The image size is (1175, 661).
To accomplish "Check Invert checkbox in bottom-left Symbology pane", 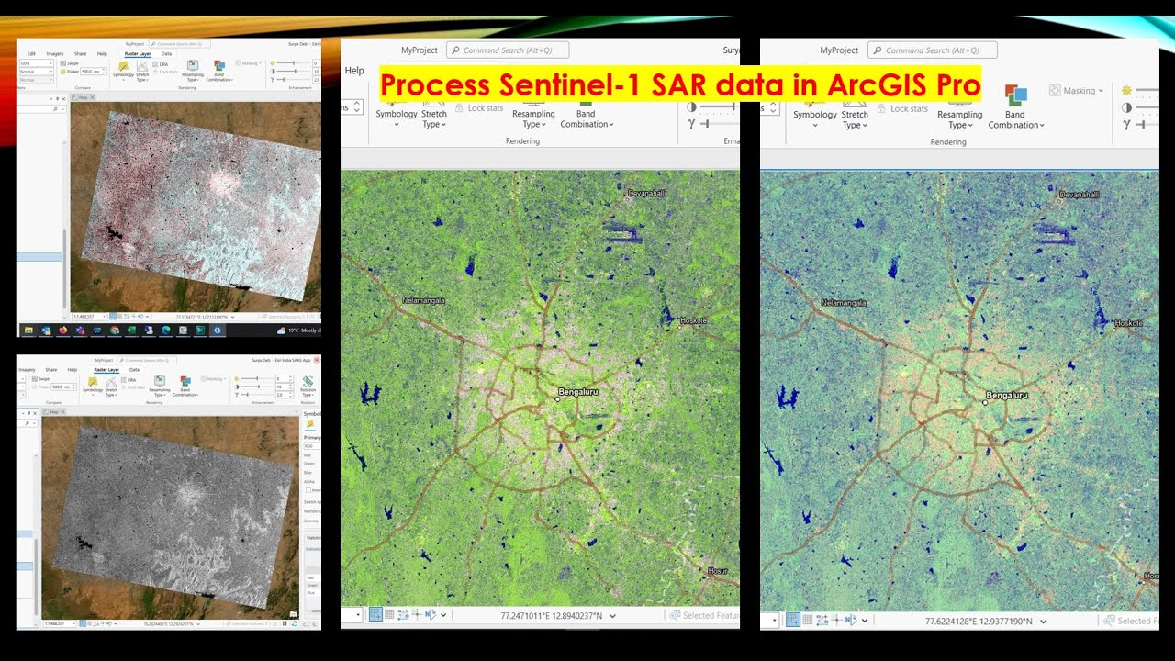I will [308, 490].
